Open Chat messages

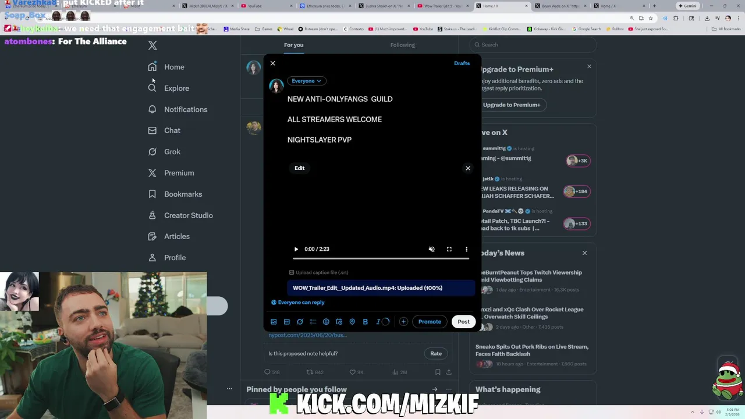164,130
